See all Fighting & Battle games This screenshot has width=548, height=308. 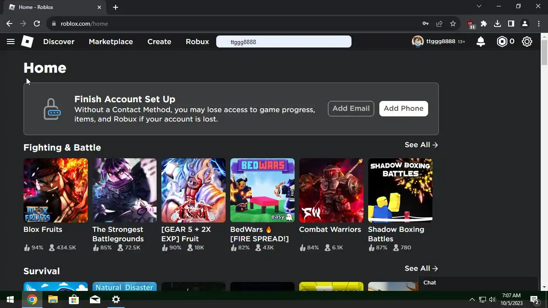[421, 145]
